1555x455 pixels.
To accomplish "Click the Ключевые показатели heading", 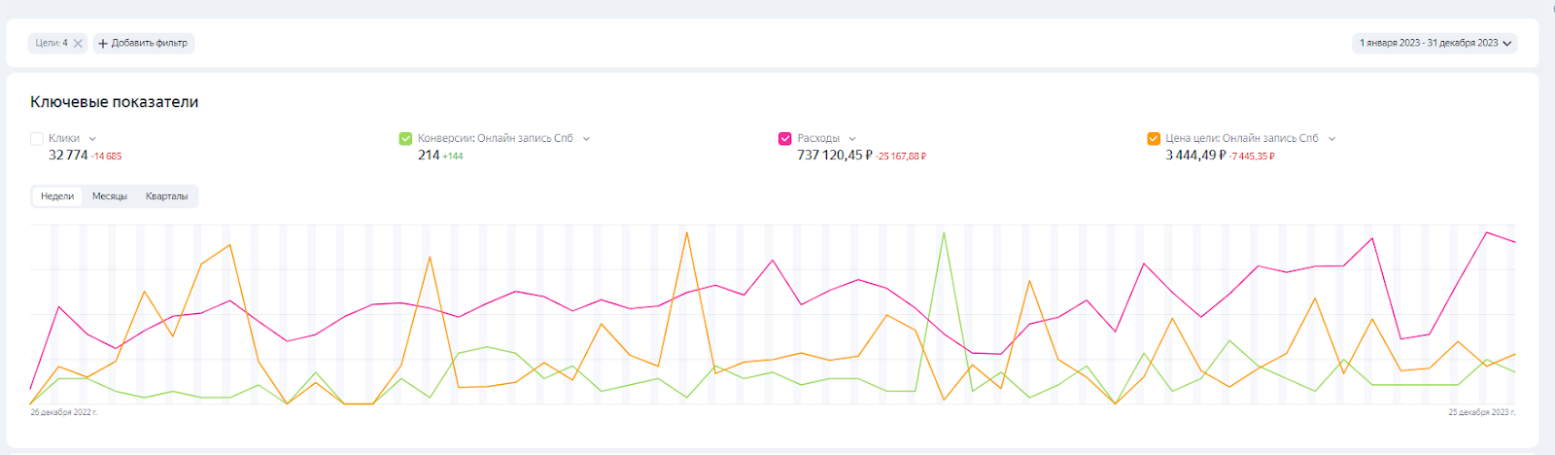I will click(x=115, y=102).
